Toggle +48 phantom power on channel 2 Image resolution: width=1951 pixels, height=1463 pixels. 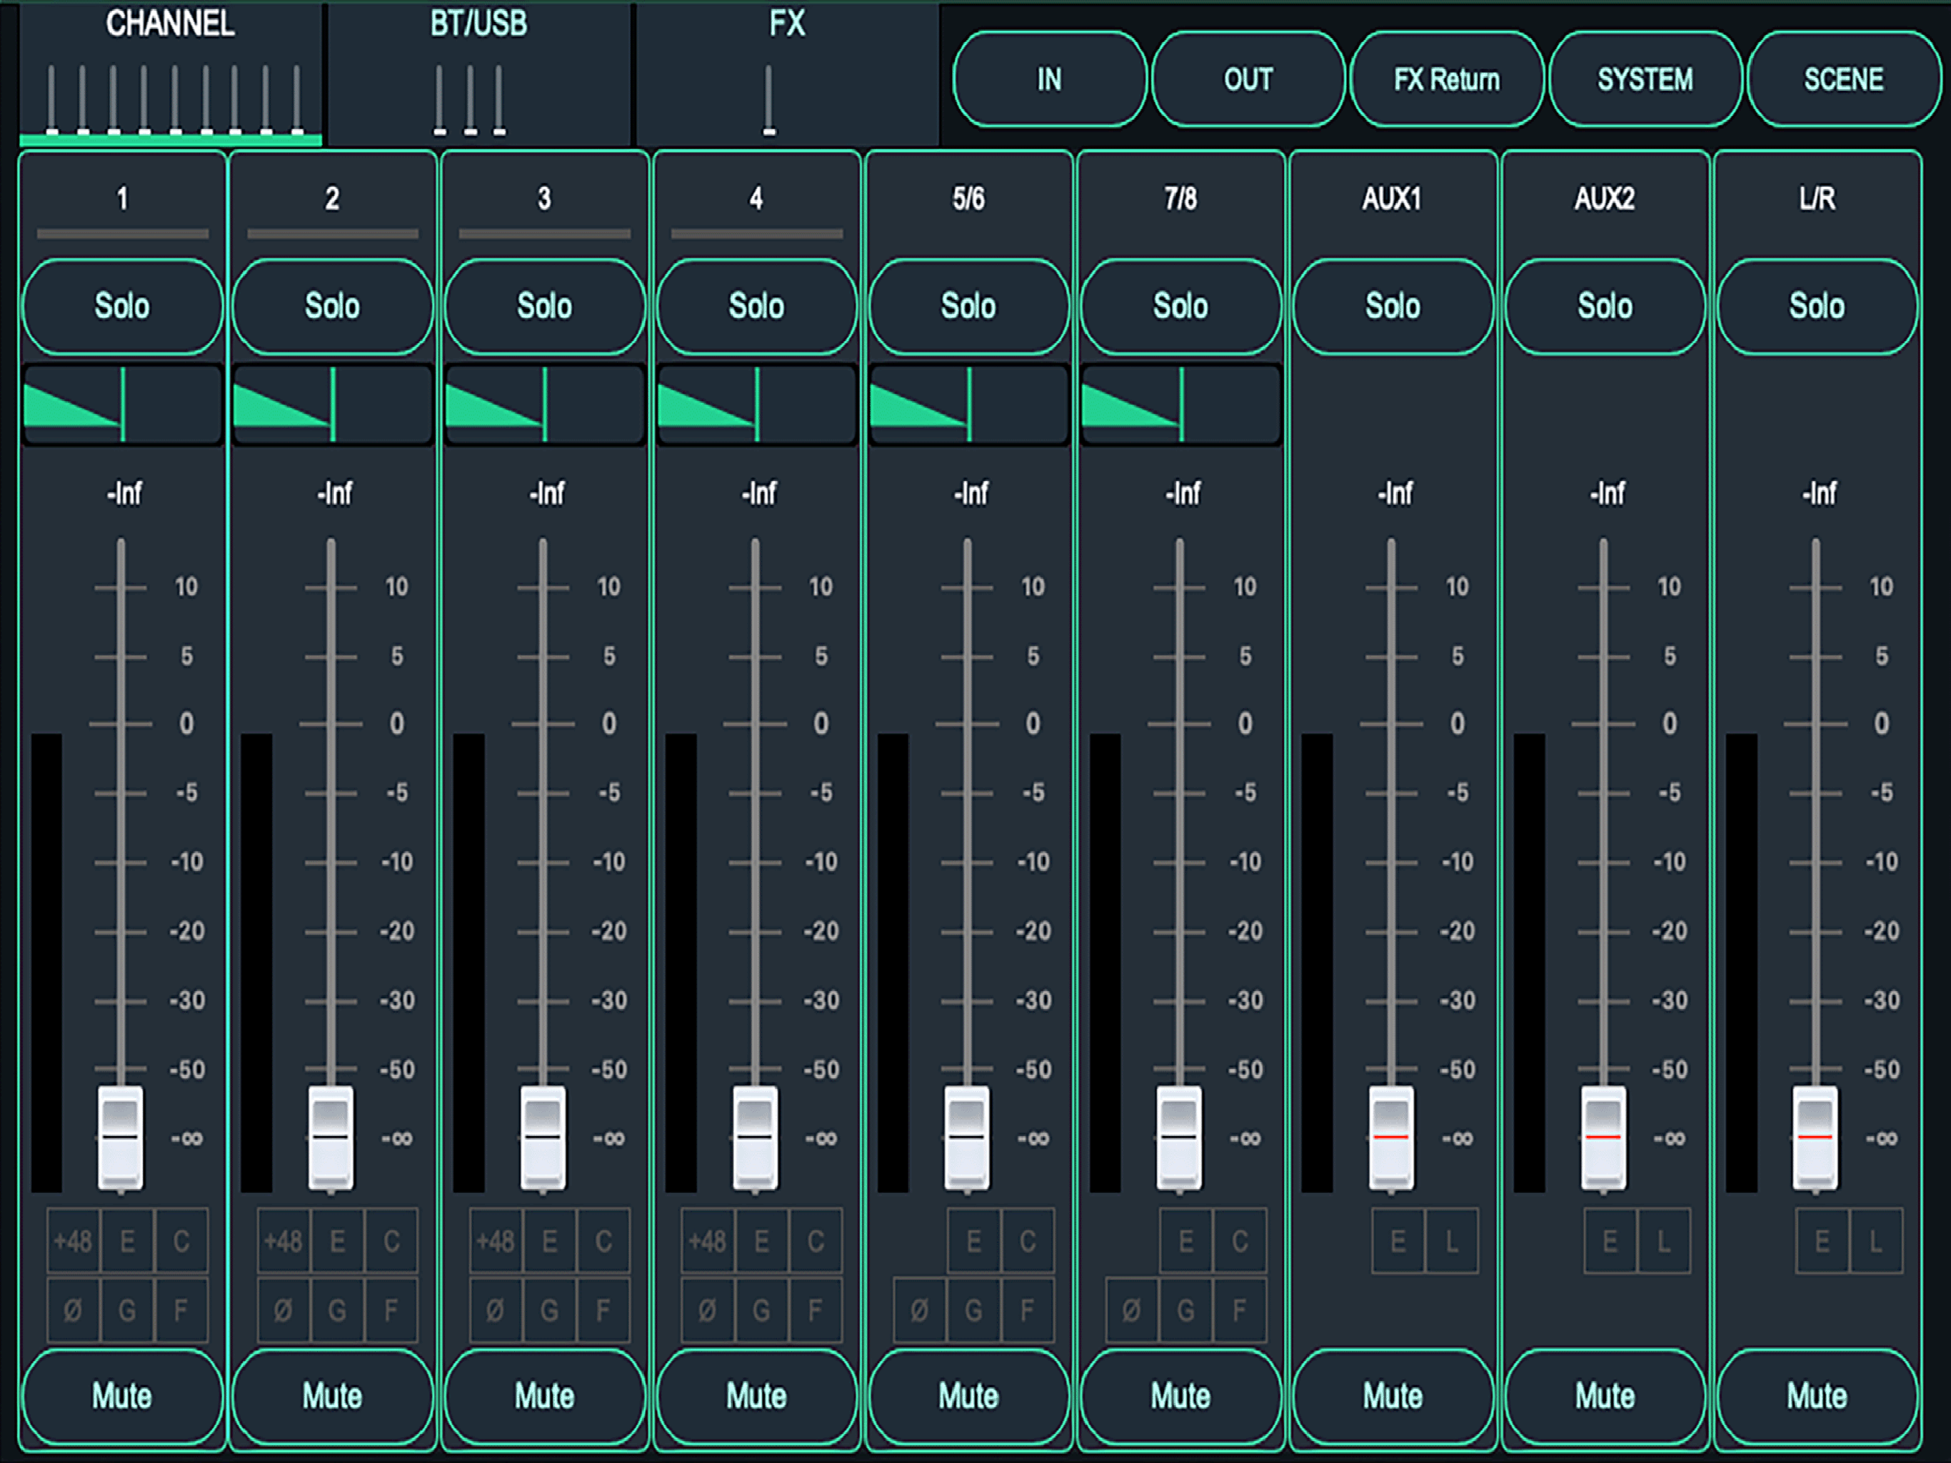click(x=284, y=1242)
